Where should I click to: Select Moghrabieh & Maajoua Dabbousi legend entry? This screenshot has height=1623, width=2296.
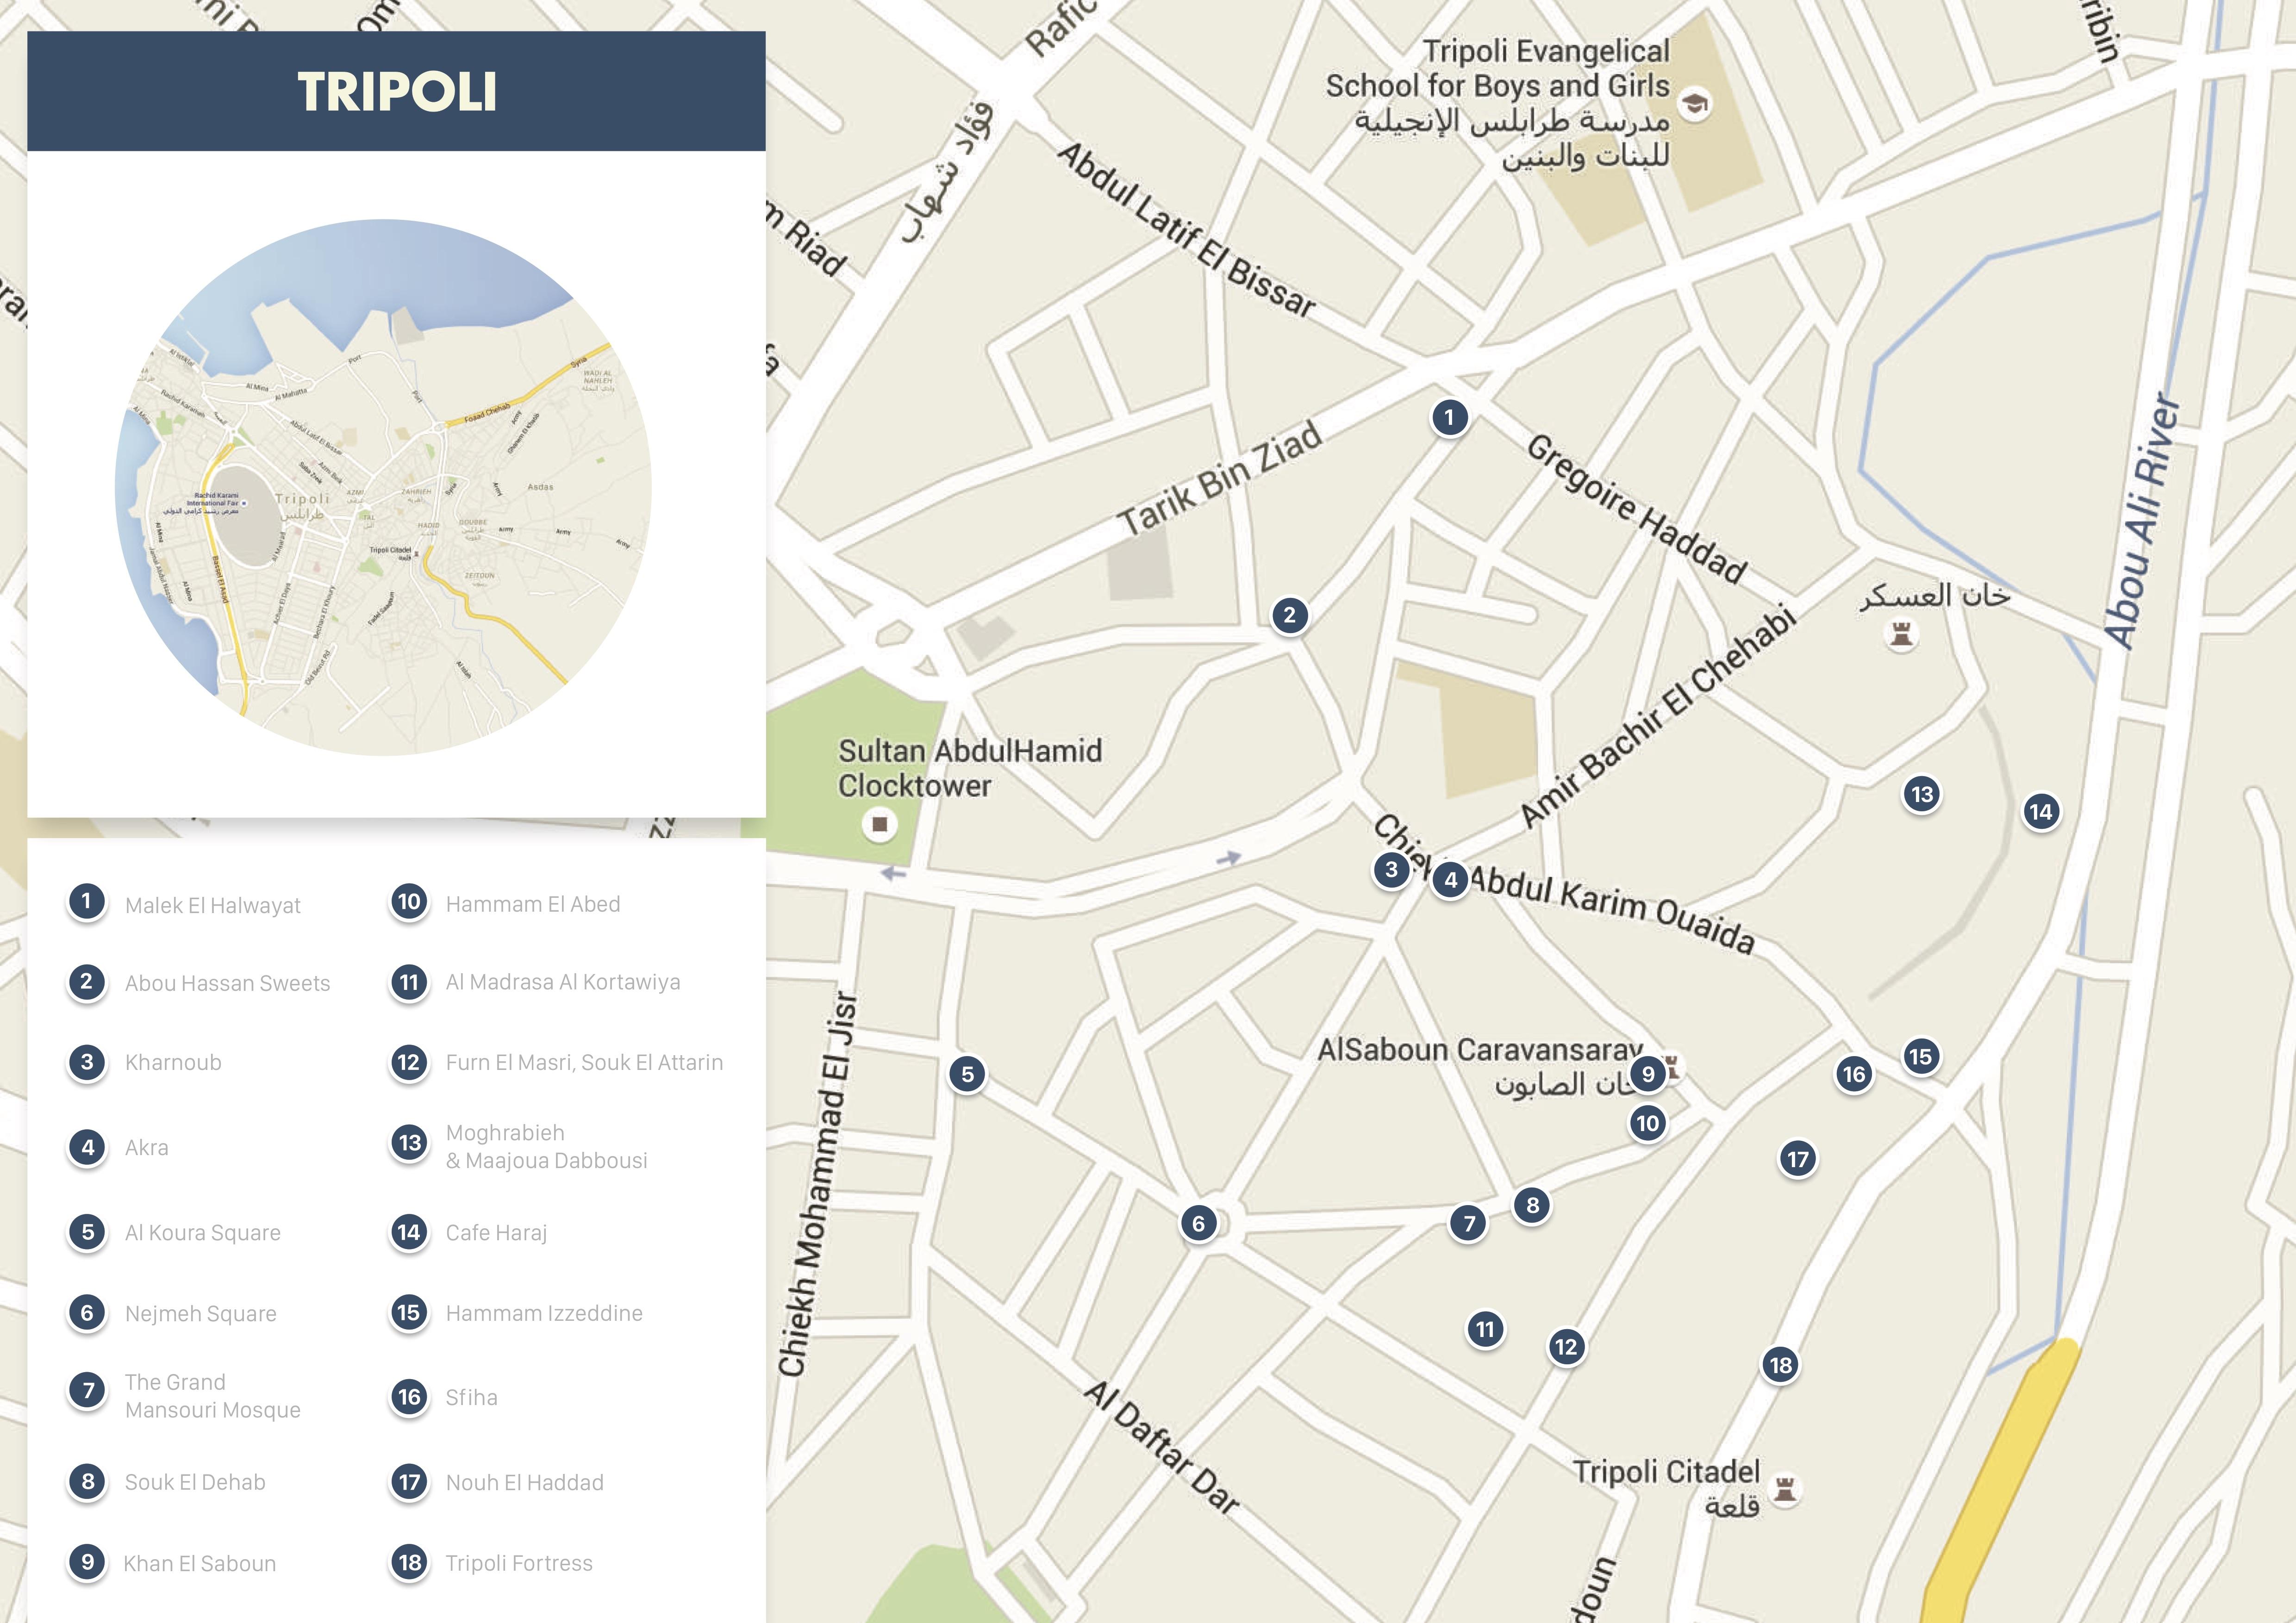546,1146
